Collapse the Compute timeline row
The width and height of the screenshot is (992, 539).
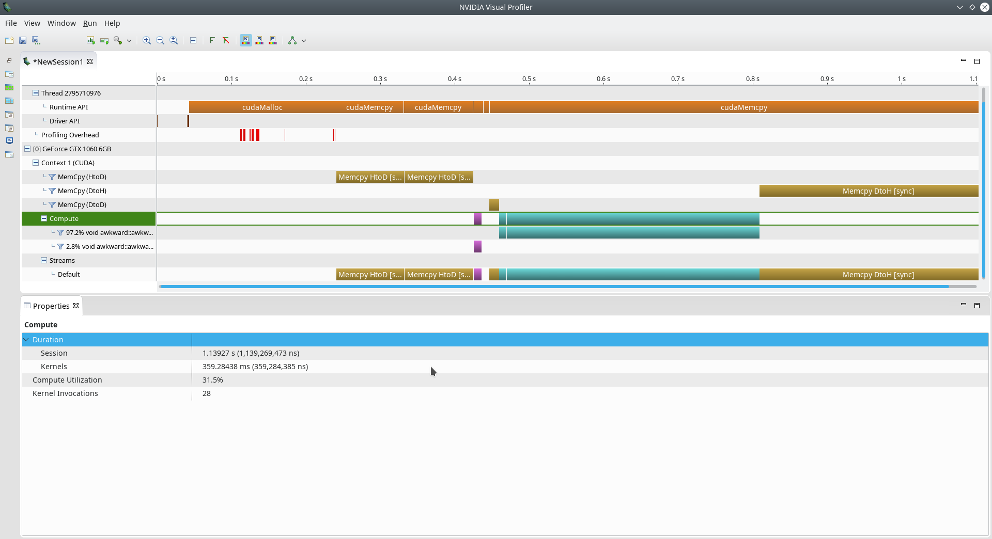click(44, 218)
